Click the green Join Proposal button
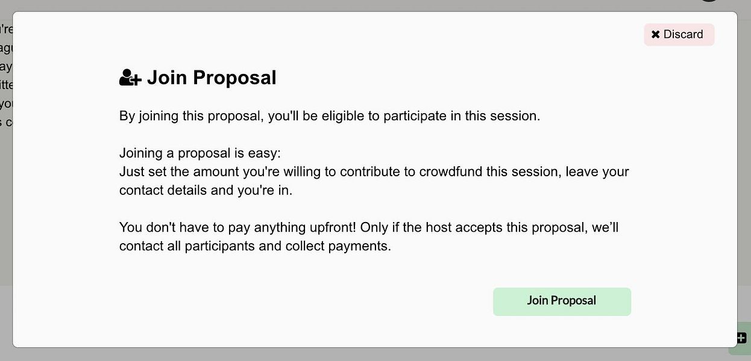The width and height of the screenshot is (751, 361). (x=562, y=301)
